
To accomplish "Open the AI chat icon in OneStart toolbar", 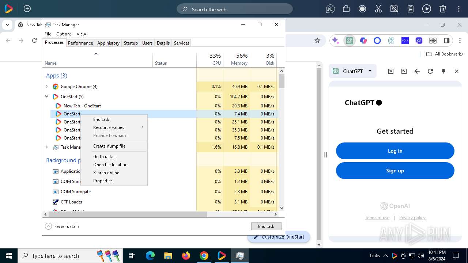I will pos(330,9).
